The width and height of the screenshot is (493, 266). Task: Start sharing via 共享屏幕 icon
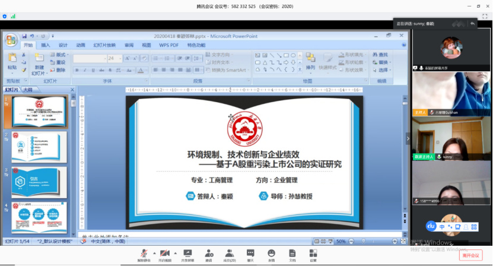[187, 255]
